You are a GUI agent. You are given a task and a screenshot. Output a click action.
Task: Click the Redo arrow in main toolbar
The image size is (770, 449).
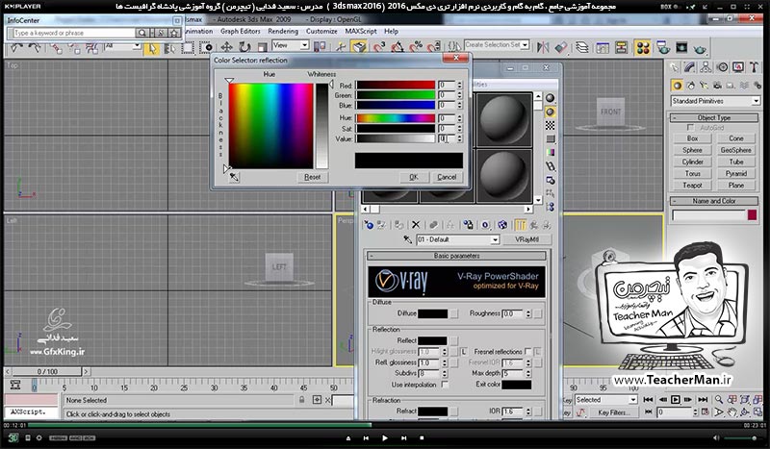[x=35, y=48]
